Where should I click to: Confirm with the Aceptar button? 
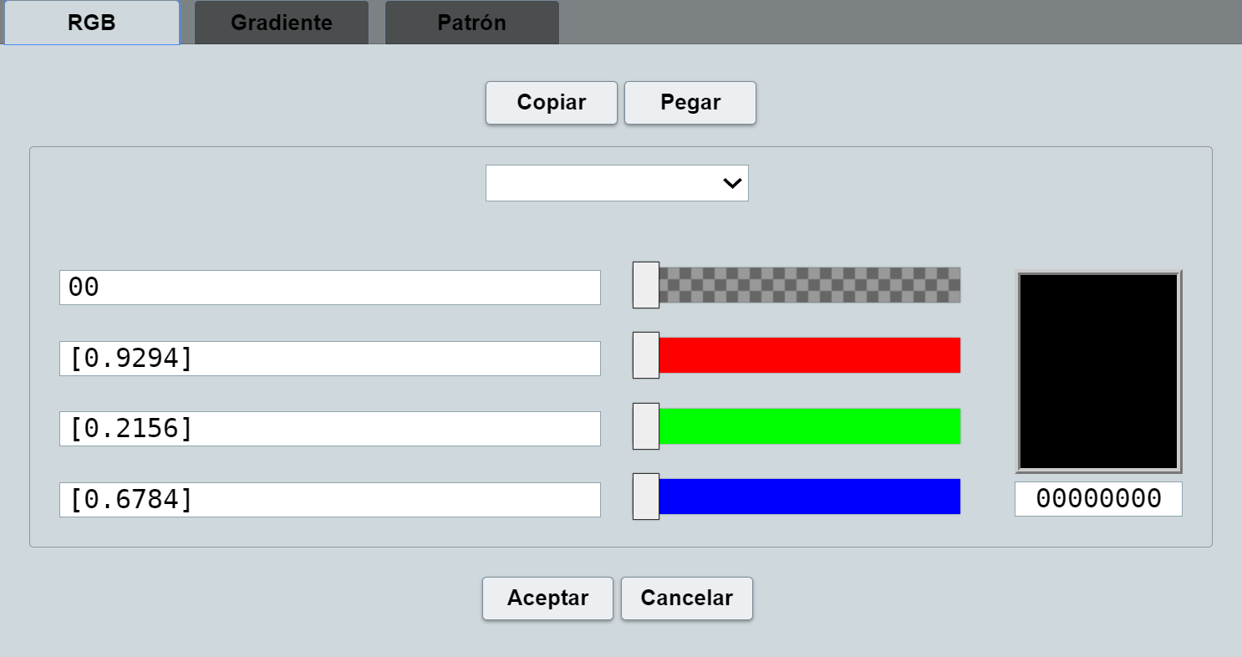(547, 598)
